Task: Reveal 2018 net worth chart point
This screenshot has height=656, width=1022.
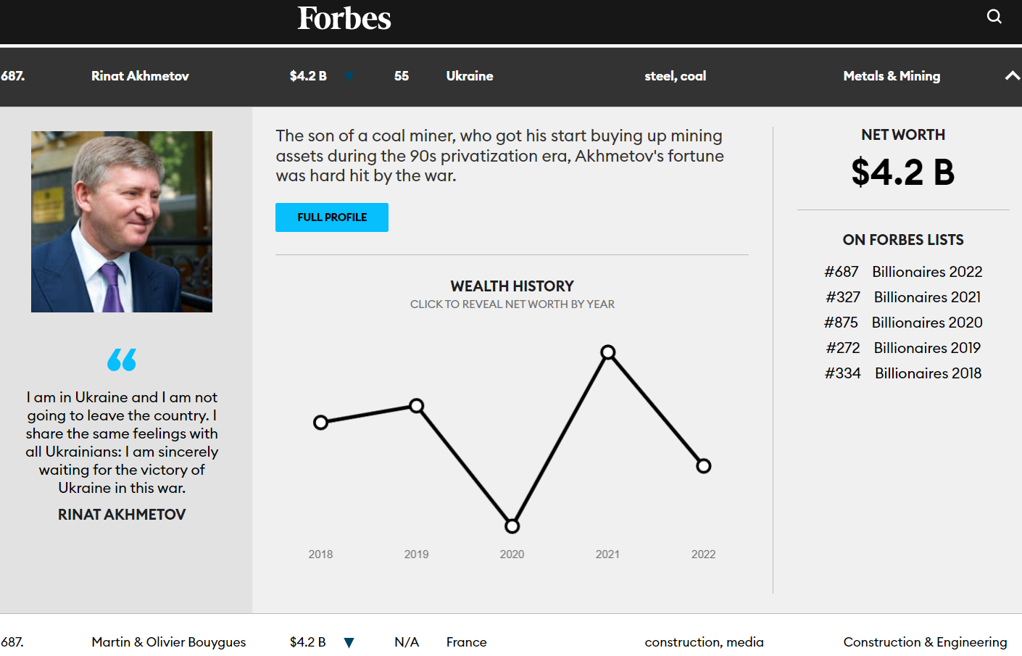Action: click(x=321, y=422)
